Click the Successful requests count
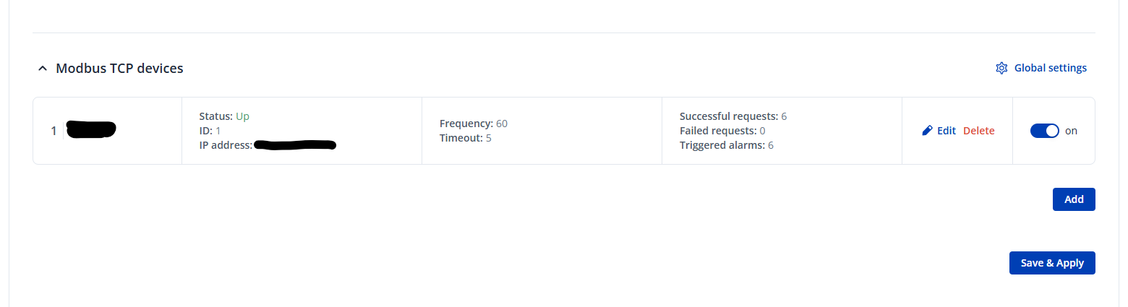The height and width of the screenshot is (307, 1128). coord(784,116)
